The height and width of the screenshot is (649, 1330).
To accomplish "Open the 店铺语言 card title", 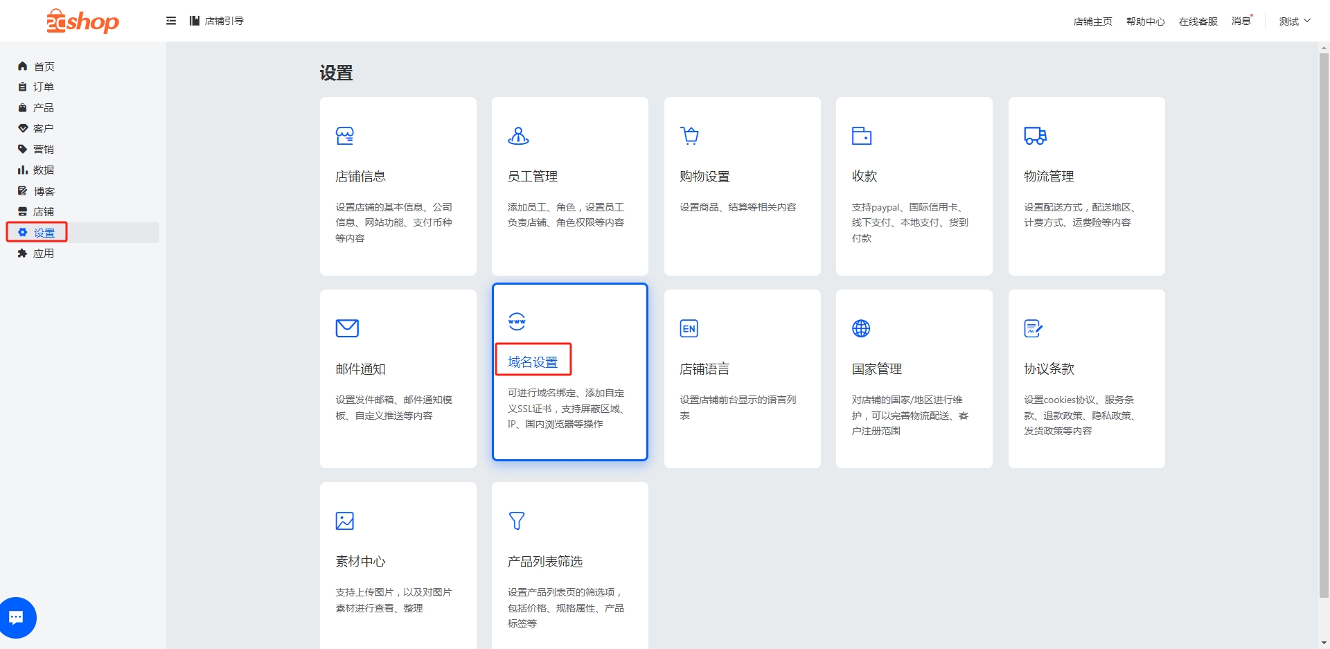I will pos(704,369).
